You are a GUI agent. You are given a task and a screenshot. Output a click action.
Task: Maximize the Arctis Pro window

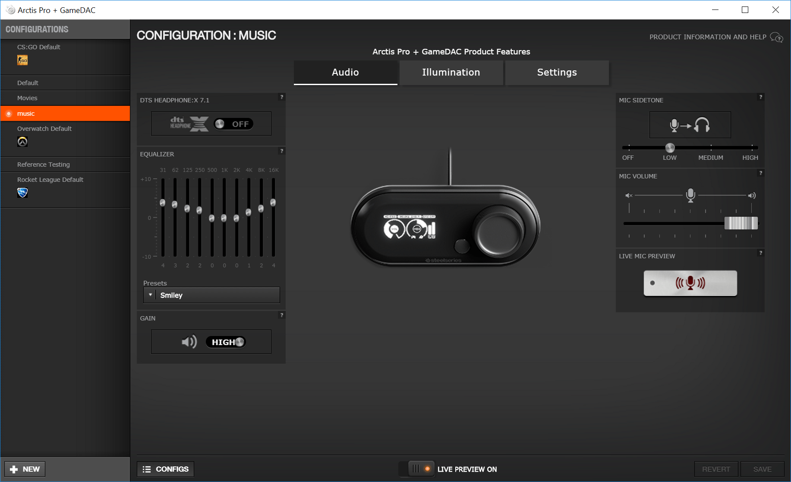click(745, 10)
